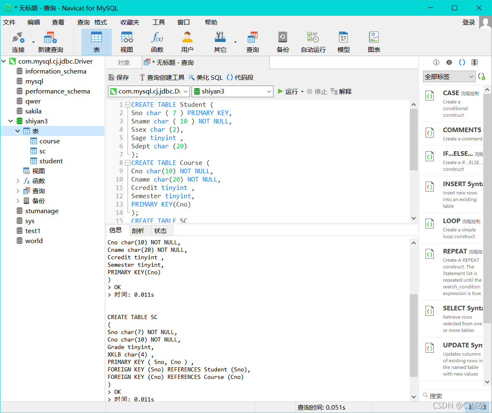Click the layout grid icon in right panel
This screenshot has height=413, width=492.
click(475, 62)
